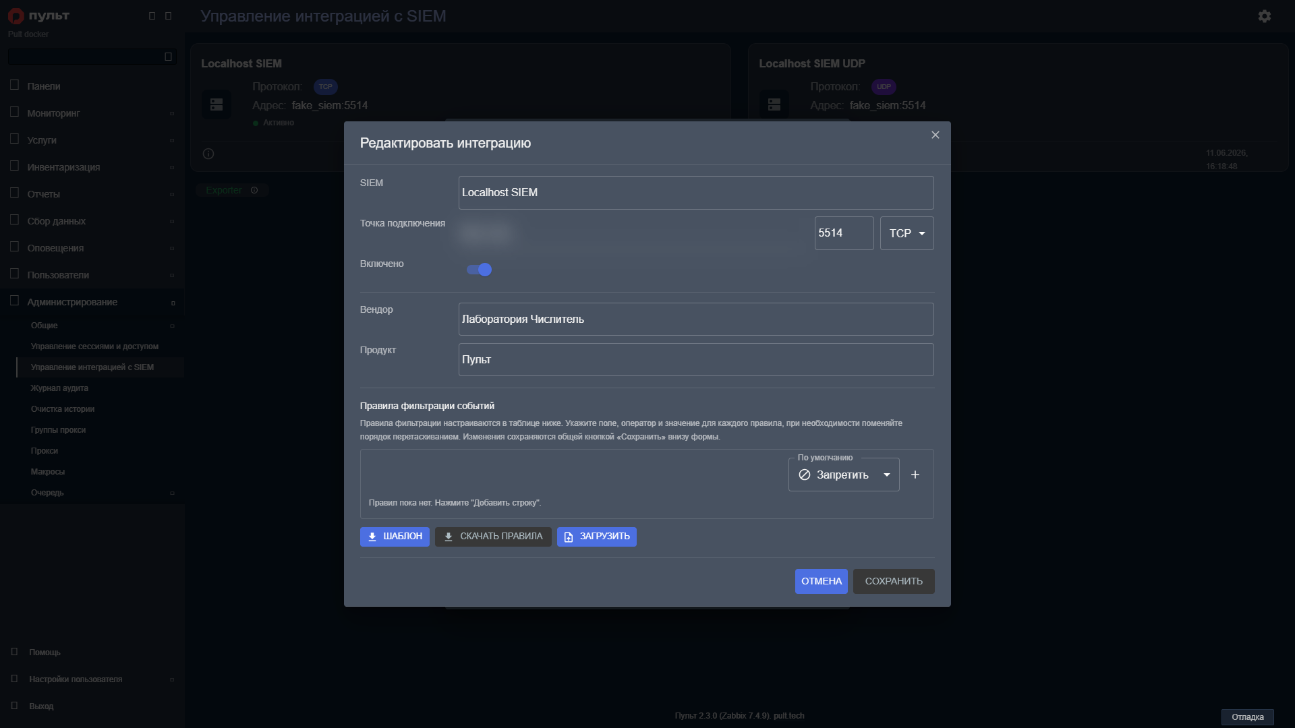Viewport: 1295px width, 728px height.
Task: Click the Выход logout icon
Action: click(x=14, y=706)
